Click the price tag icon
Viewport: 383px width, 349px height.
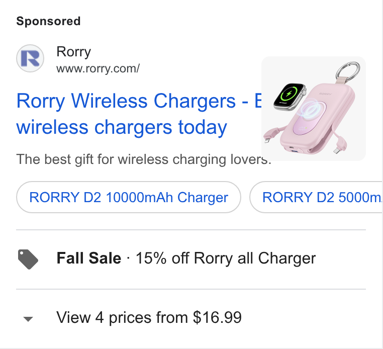click(x=28, y=259)
